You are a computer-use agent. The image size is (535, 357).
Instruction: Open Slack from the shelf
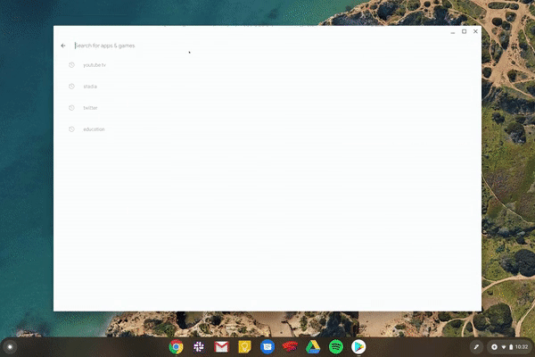(199, 346)
